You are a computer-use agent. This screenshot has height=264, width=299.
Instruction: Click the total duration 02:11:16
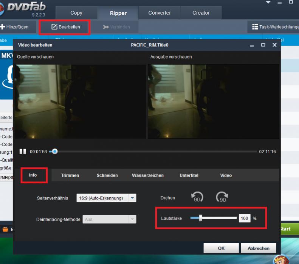(267, 152)
